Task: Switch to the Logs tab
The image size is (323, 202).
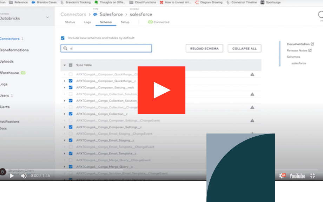Action: coord(87,22)
